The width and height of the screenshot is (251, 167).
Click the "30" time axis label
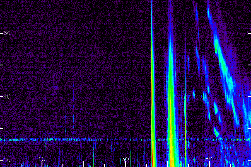tap(125, 159)
